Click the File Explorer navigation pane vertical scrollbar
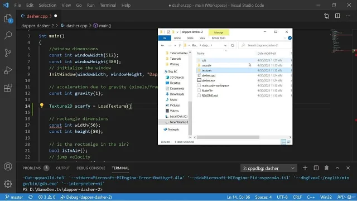The width and height of the screenshot is (357, 201). (x=190, y=118)
